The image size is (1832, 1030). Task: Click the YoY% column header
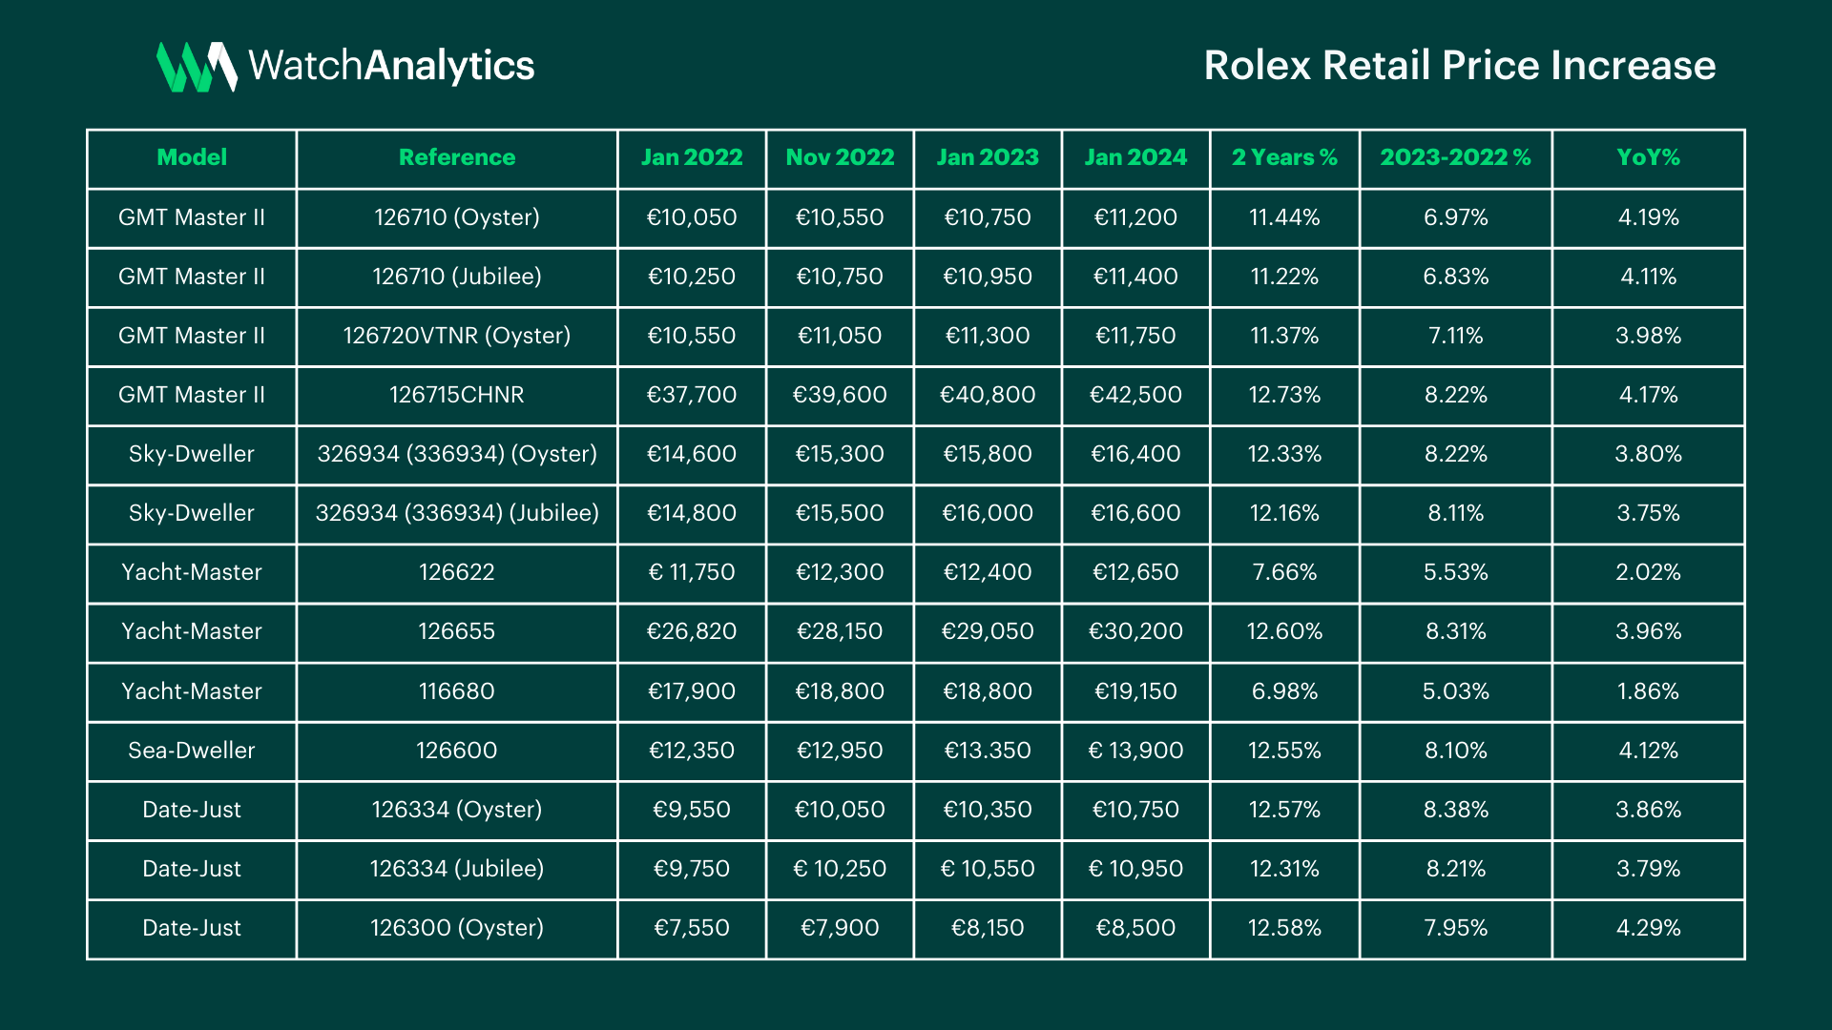[x=1648, y=157]
